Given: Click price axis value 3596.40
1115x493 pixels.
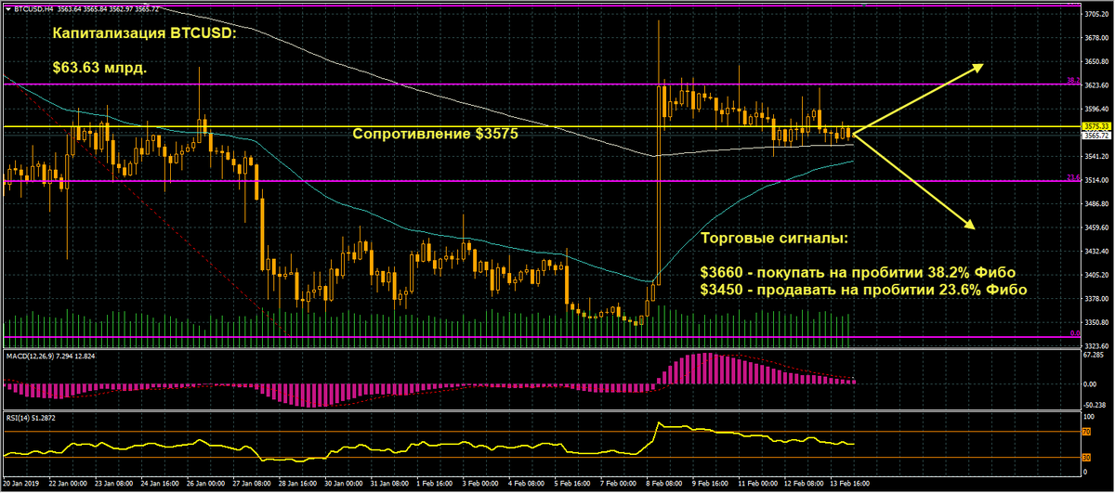Looking at the screenshot, I should 1096,109.
